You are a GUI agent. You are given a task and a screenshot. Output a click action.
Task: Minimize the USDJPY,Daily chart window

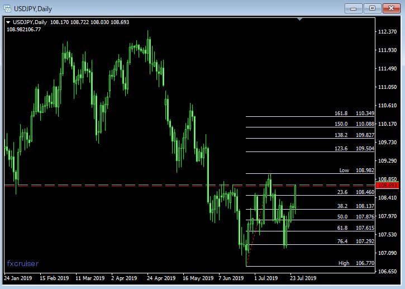point(354,8)
